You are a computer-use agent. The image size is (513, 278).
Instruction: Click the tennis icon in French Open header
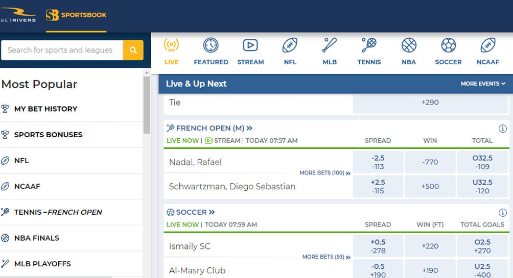(170, 128)
